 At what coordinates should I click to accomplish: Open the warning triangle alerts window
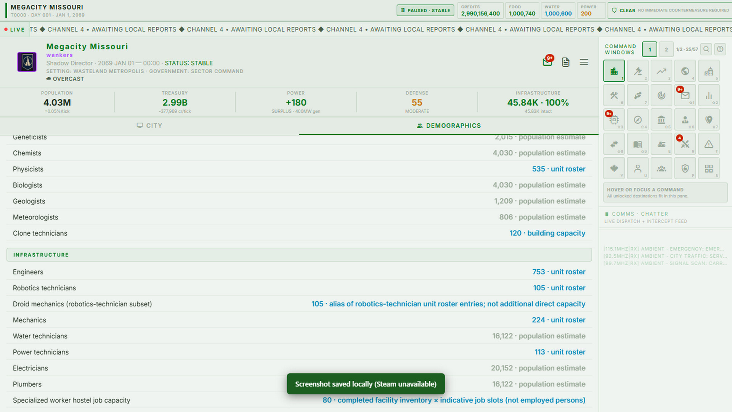[708, 144]
